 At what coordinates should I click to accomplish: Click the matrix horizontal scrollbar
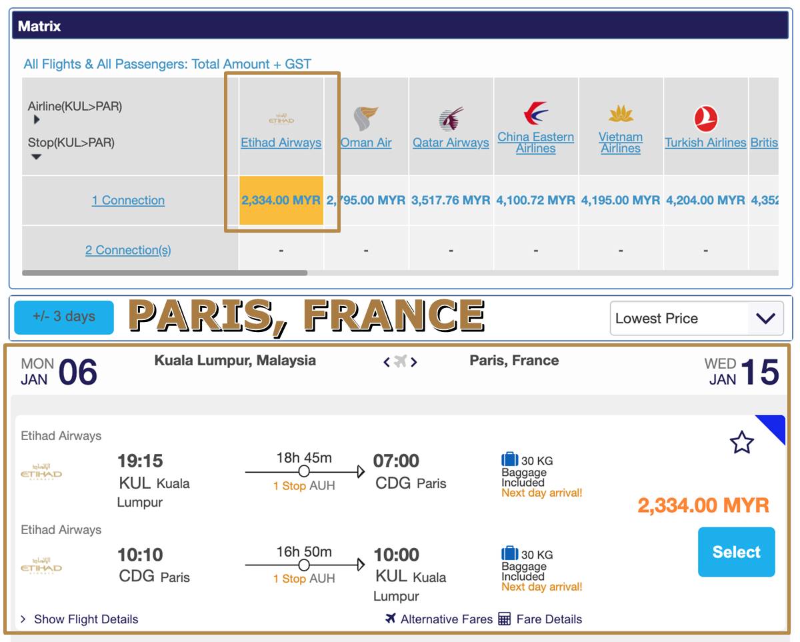pyautogui.click(x=165, y=273)
